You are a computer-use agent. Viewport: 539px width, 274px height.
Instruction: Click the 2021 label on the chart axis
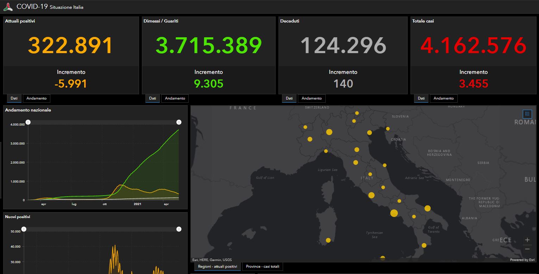(x=138, y=204)
